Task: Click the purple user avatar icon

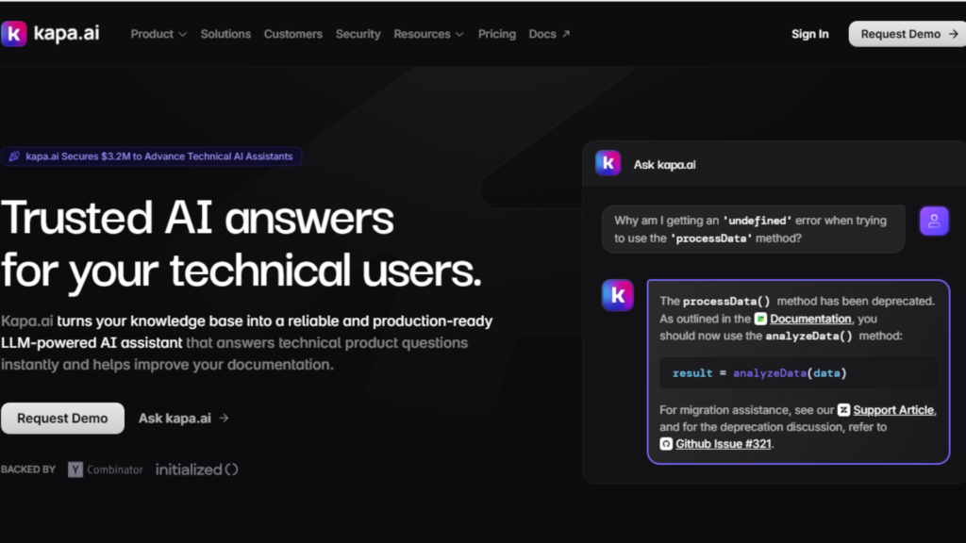Action: (934, 221)
